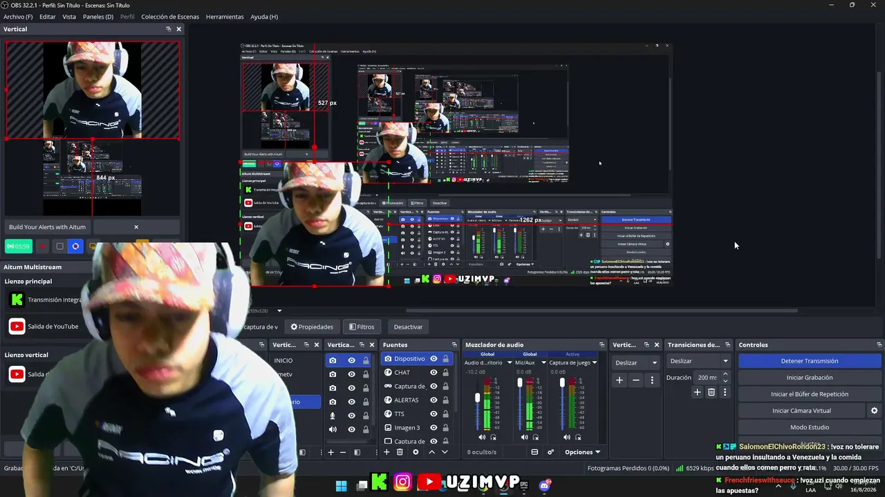Toggle lock on ALERTAS source
Screen dimensions: 885x497
[446, 400]
